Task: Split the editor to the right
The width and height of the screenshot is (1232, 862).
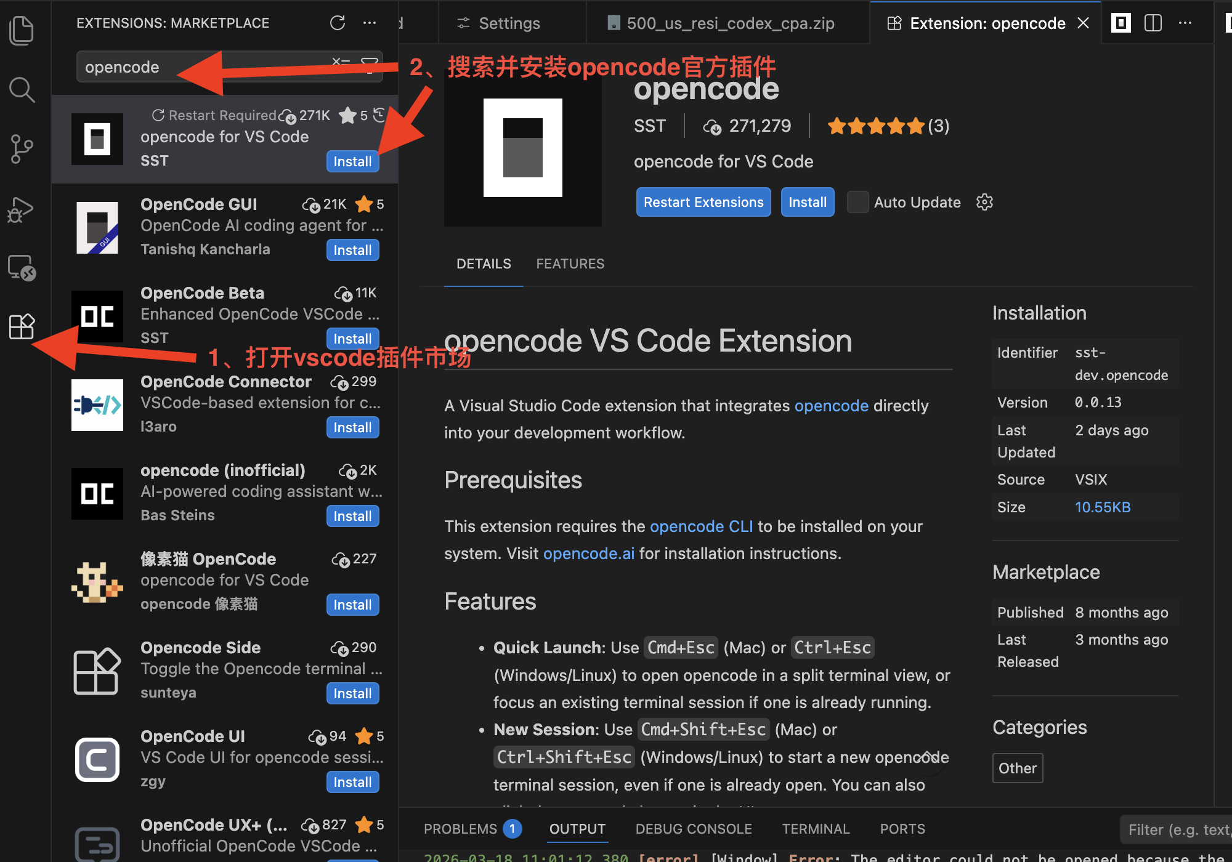Action: click(1153, 23)
